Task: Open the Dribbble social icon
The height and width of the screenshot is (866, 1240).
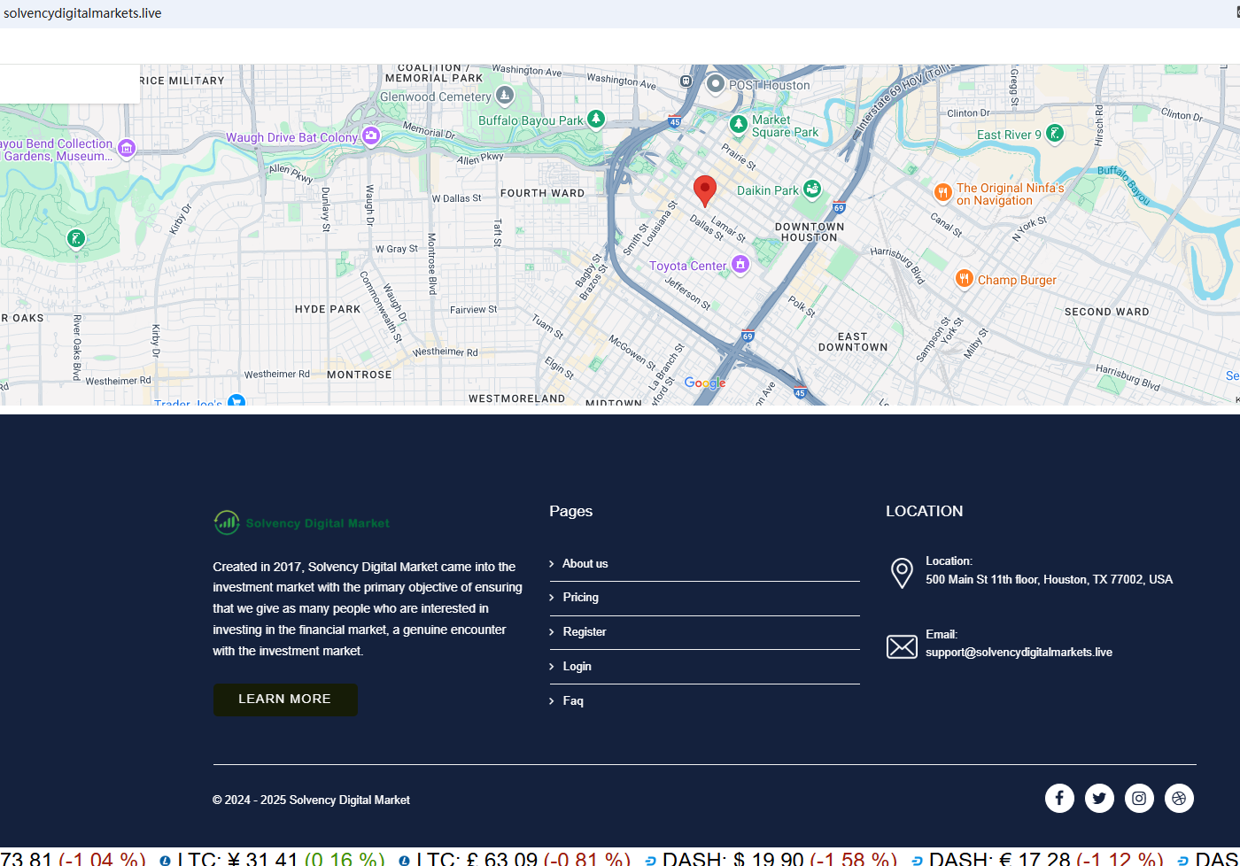Action: pyautogui.click(x=1179, y=798)
